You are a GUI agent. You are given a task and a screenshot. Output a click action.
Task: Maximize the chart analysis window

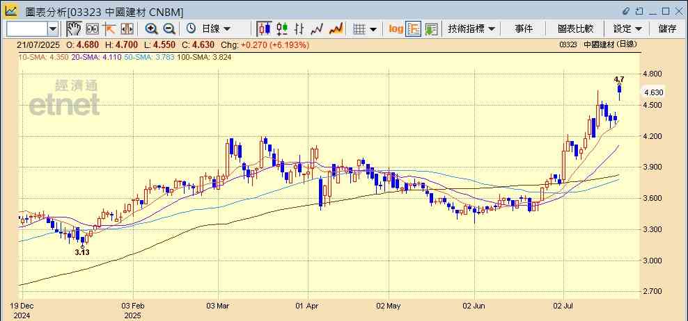tap(666, 10)
